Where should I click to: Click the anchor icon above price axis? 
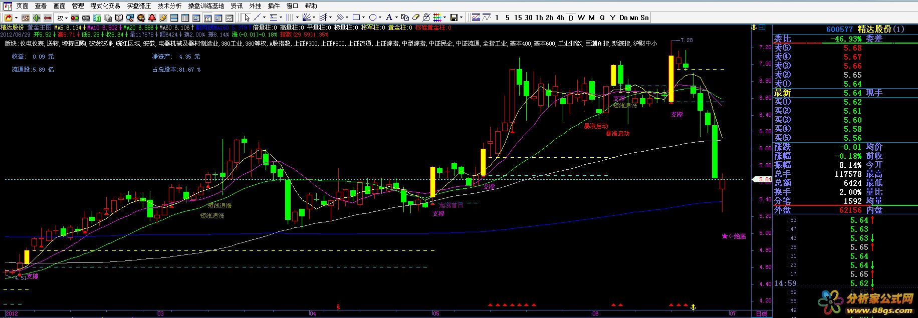(x=754, y=28)
